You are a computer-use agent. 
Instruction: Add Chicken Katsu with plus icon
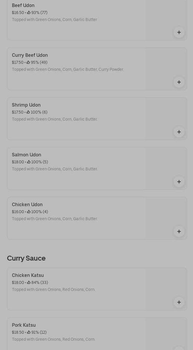tap(179, 302)
